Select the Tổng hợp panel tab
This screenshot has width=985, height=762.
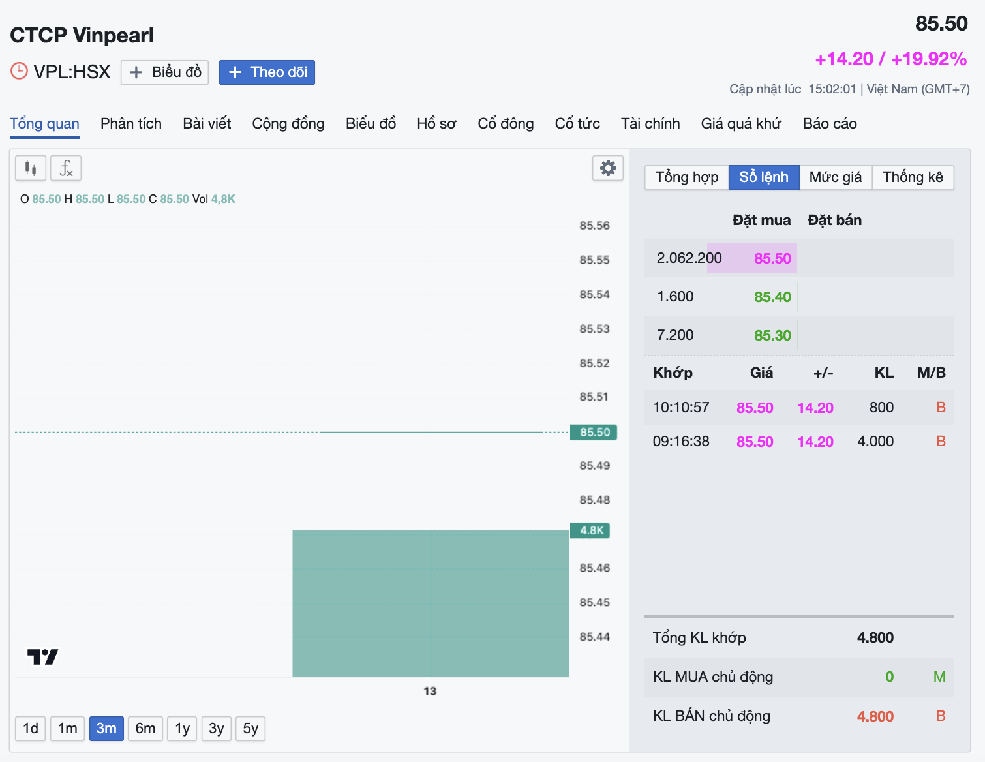coord(687,177)
